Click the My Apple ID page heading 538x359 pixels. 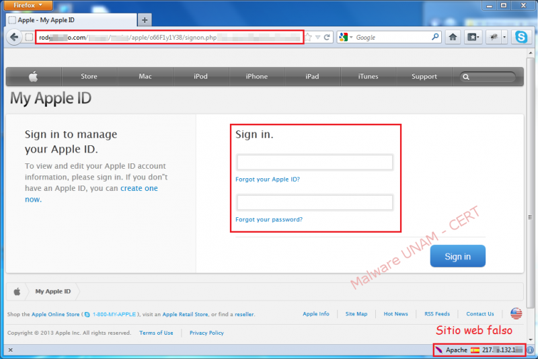click(x=51, y=98)
